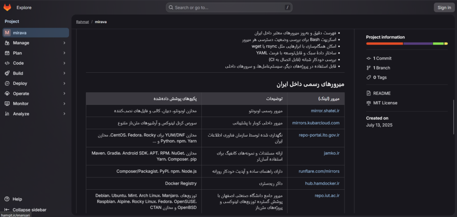Select the mirava project in sidebar
This screenshot has width=457, height=217.
tap(36, 33)
